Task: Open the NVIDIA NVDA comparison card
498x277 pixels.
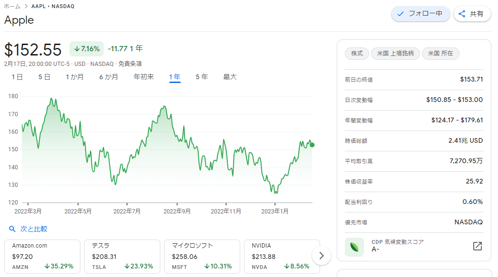Action: 282,257
